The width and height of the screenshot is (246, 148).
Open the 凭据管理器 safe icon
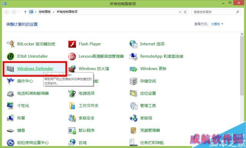[x=133, y=130]
